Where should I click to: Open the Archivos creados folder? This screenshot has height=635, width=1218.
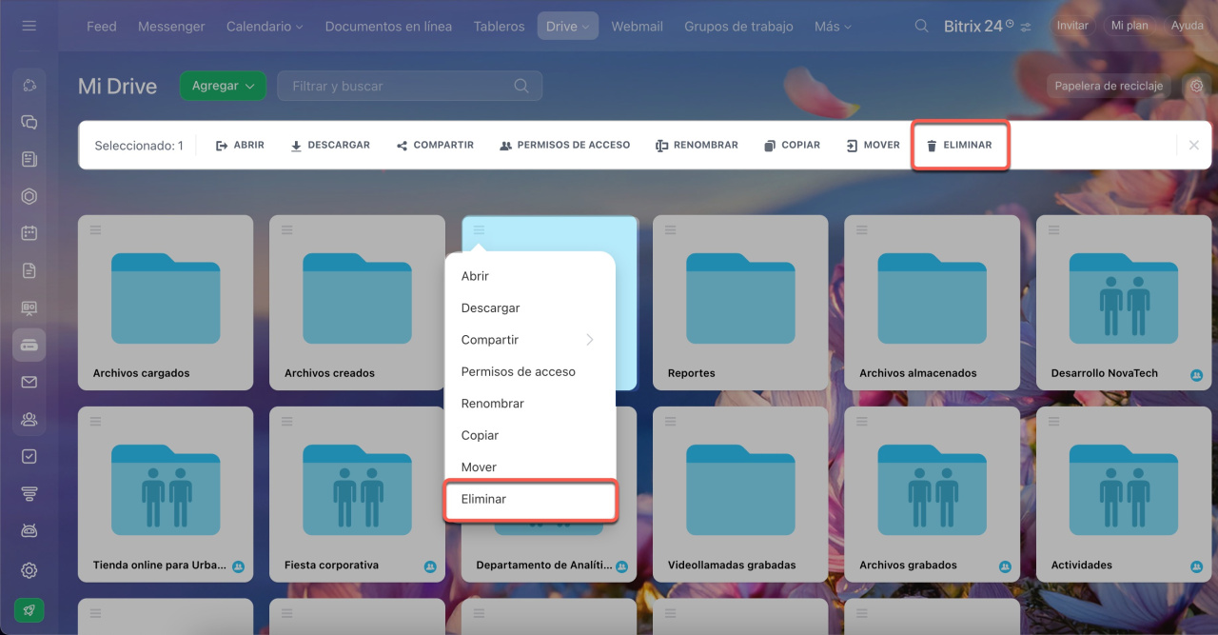tap(357, 303)
